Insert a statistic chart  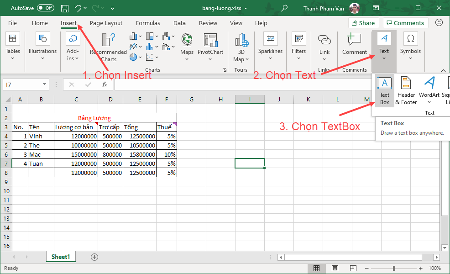152,46
